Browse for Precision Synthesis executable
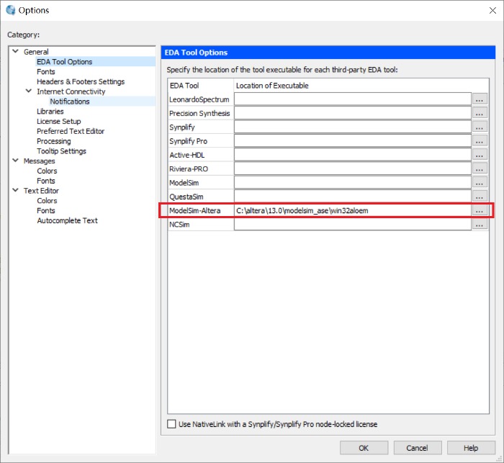This screenshot has width=504, height=463. [x=480, y=113]
